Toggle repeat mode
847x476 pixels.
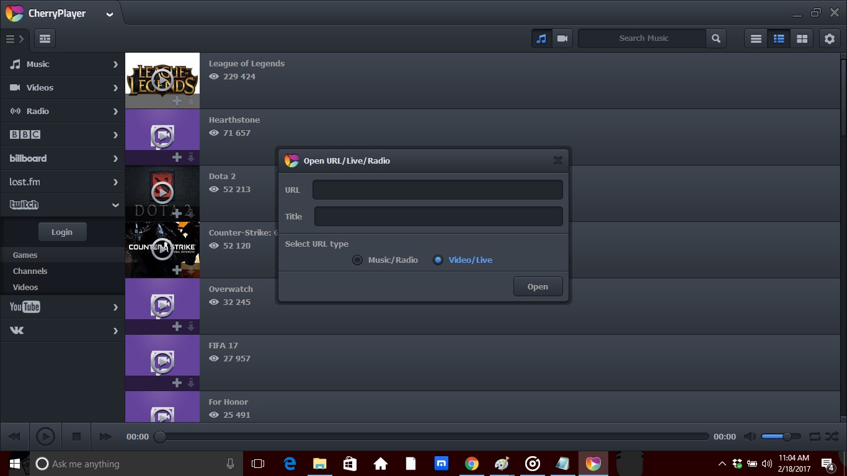coord(814,436)
